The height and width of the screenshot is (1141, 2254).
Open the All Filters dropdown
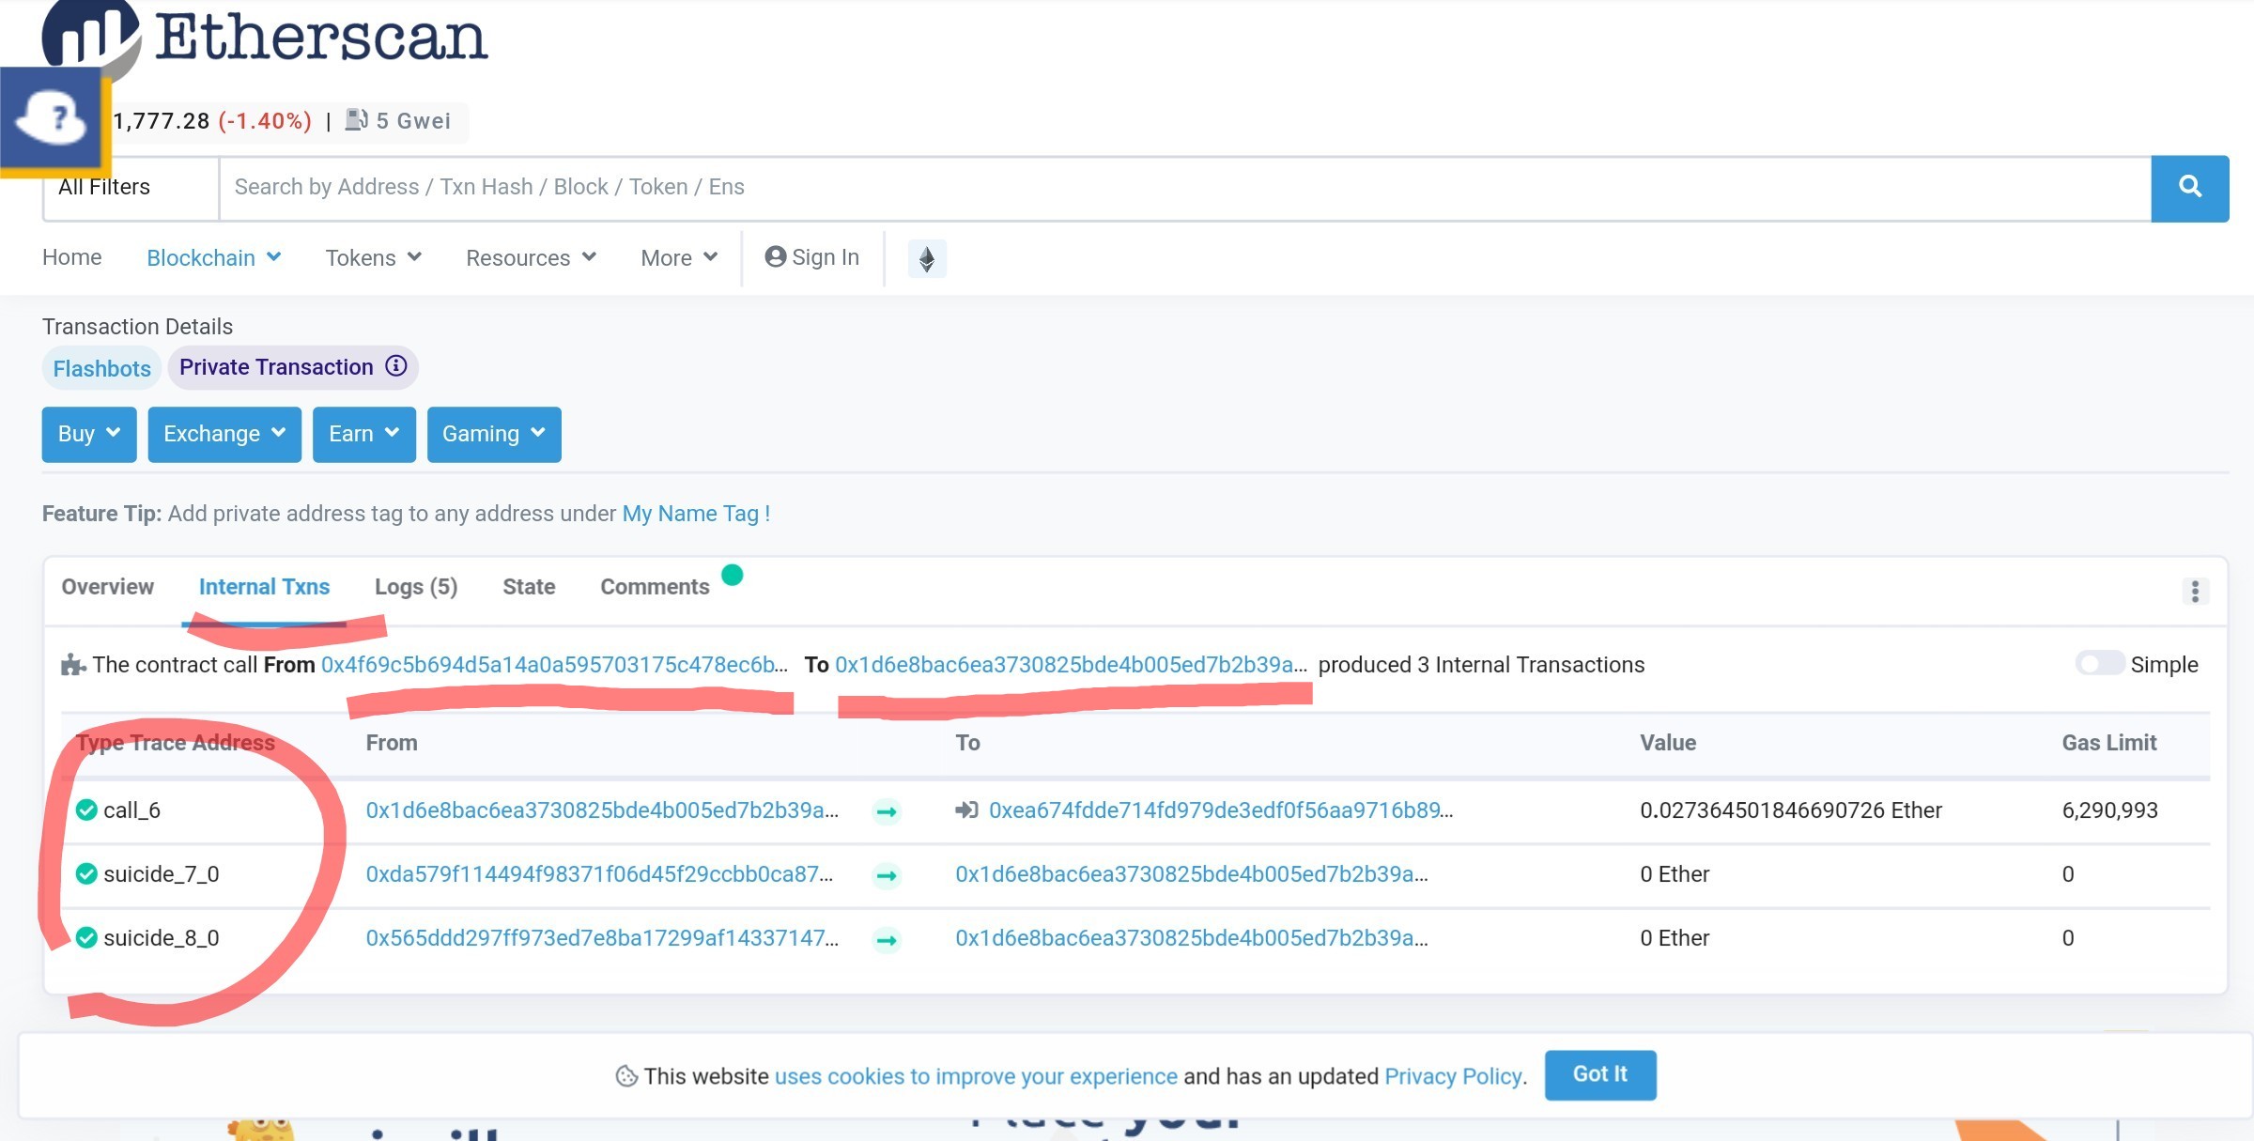tap(131, 188)
